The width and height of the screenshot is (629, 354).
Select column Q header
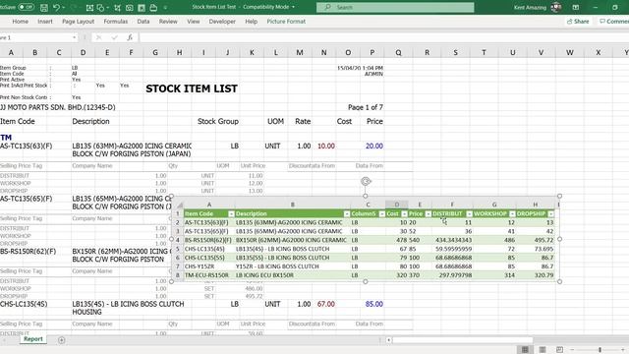click(398, 52)
